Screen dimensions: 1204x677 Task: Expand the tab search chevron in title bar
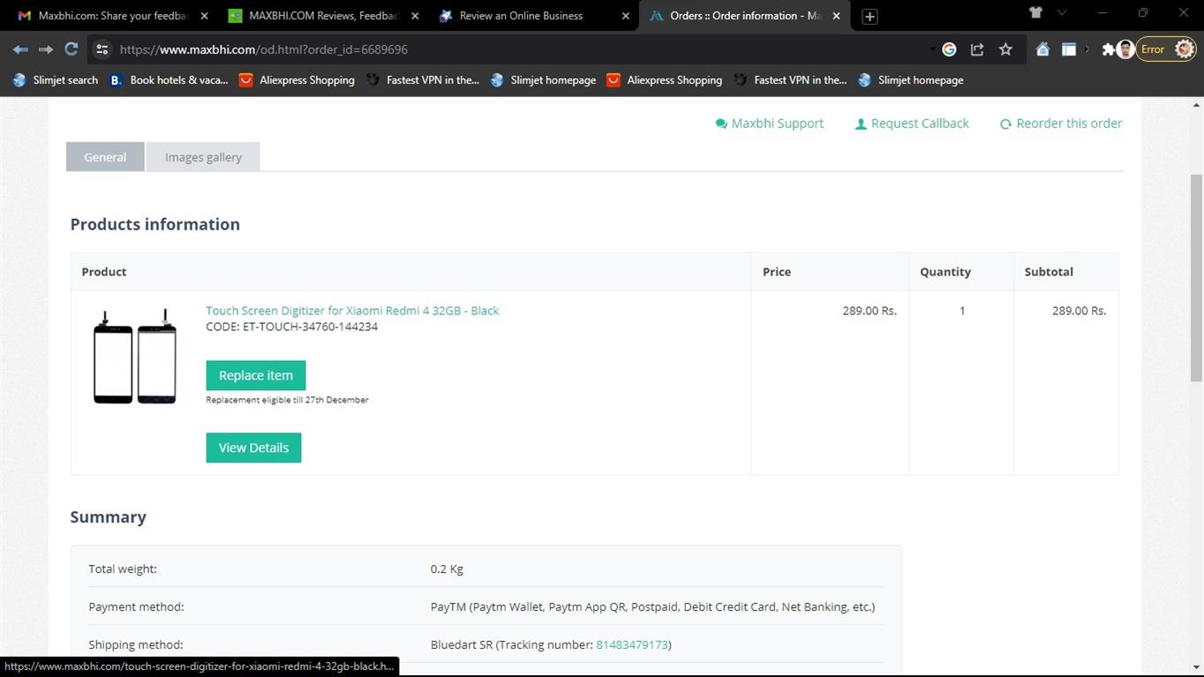(1062, 12)
